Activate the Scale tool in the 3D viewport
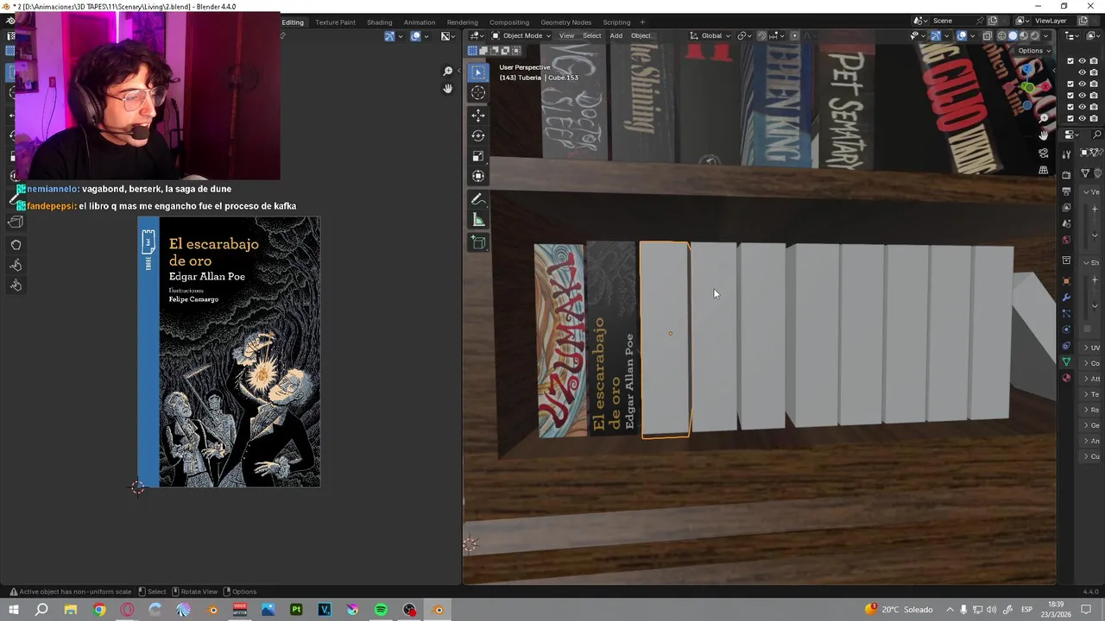 click(478, 156)
